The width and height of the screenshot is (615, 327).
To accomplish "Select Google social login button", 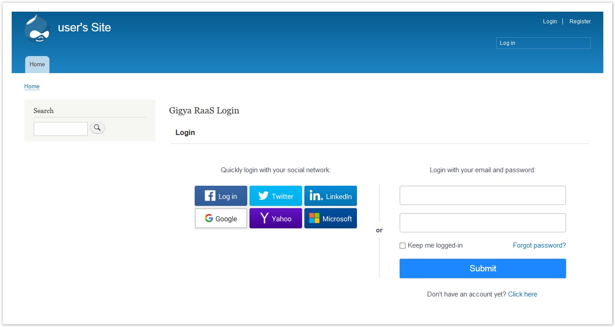I will pyautogui.click(x=221, y=218).
